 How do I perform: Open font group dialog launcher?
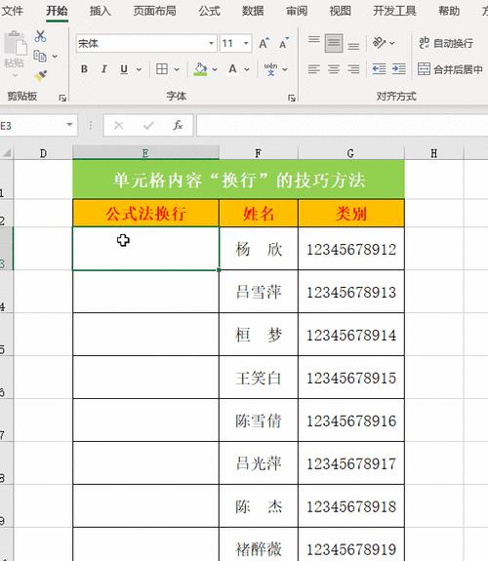tap(292, 98)
